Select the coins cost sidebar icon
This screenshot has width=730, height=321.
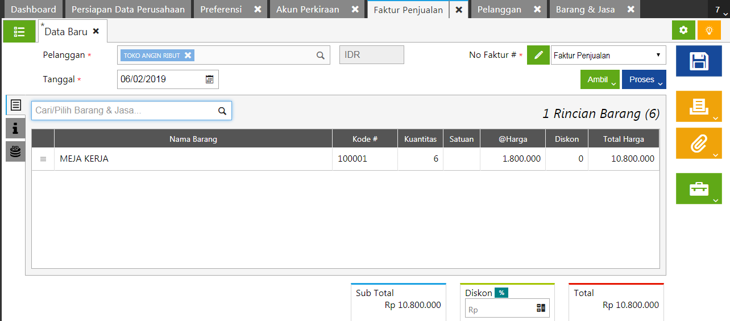pos(15,151)
